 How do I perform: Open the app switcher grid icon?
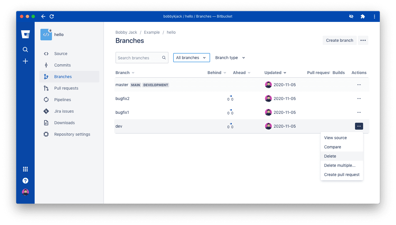click(25, 169)
